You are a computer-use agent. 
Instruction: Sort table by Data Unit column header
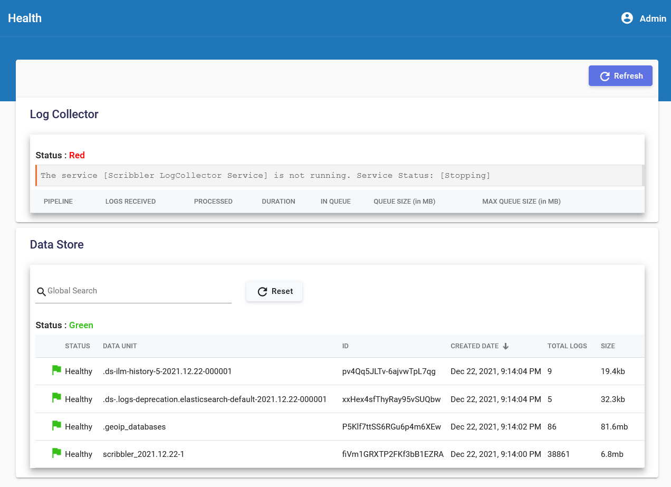pyautogui.click(x=120, y=346)
